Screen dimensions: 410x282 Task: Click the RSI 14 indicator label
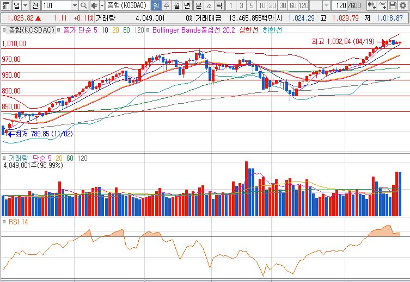click(x=19, y=222)
